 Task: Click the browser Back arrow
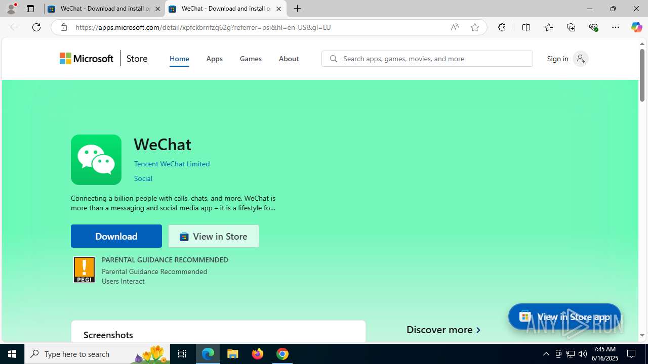(x=14, y=27)
